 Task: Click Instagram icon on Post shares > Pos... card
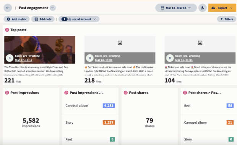[185, 92]
